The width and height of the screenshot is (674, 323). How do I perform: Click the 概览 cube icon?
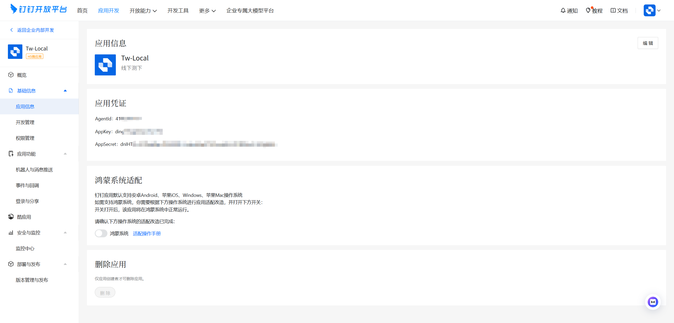11,75
